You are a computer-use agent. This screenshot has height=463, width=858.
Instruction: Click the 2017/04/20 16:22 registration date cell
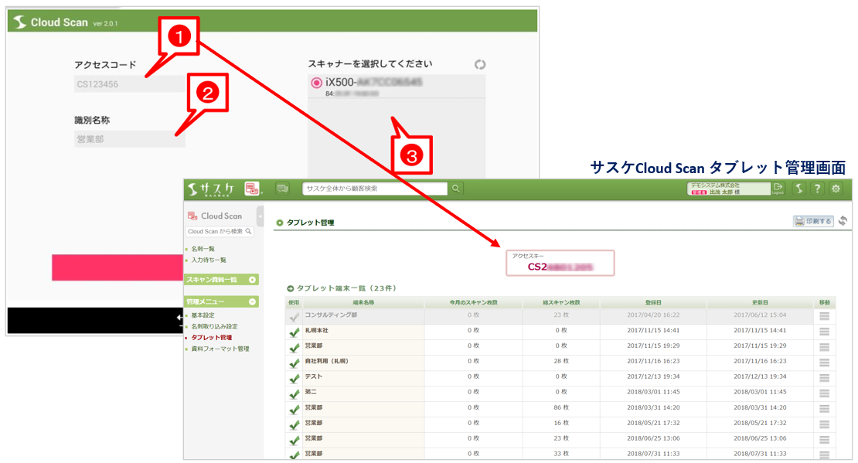(x=653, y=315)
